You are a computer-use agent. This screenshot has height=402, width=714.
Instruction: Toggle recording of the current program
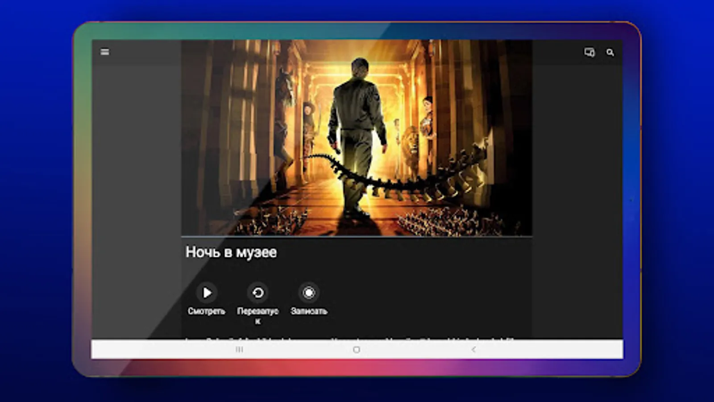[x=308, y=293]
